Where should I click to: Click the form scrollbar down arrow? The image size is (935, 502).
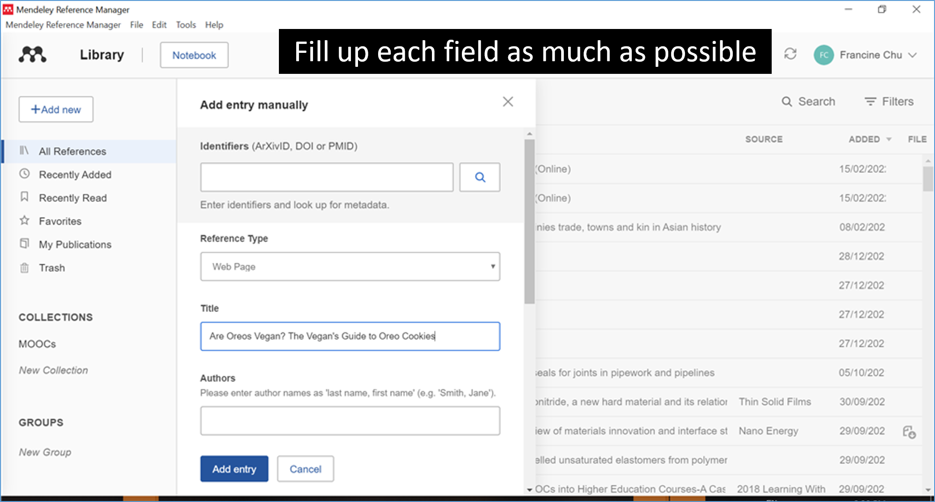click(529, 489)
